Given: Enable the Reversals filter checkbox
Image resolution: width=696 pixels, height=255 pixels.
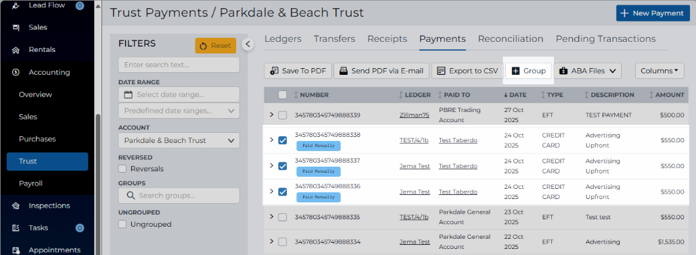Looking at the screenshot, I should [x=122, y=169].
